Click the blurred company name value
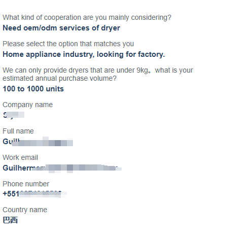The height and width of the screenshot is (234, 227). click(14, 115)
